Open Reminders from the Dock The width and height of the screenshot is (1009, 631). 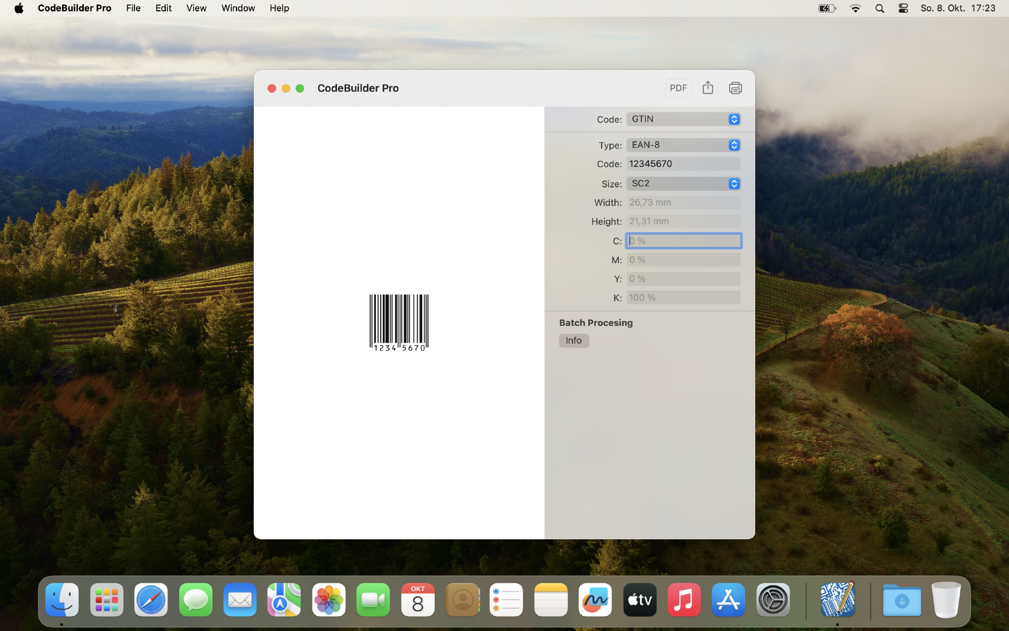click(506, 600)
